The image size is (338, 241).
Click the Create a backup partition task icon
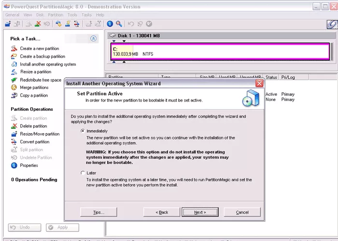[x=14, y=56]
